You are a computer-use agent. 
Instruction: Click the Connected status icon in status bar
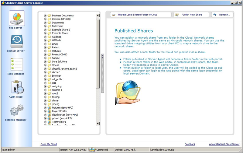point(94,150)
